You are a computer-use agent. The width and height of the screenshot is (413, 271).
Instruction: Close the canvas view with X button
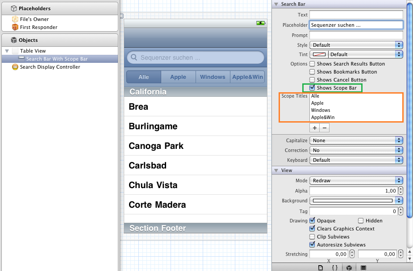[121, 16]
